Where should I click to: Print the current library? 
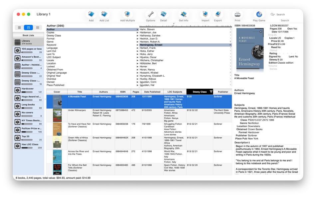click(237, 14)
